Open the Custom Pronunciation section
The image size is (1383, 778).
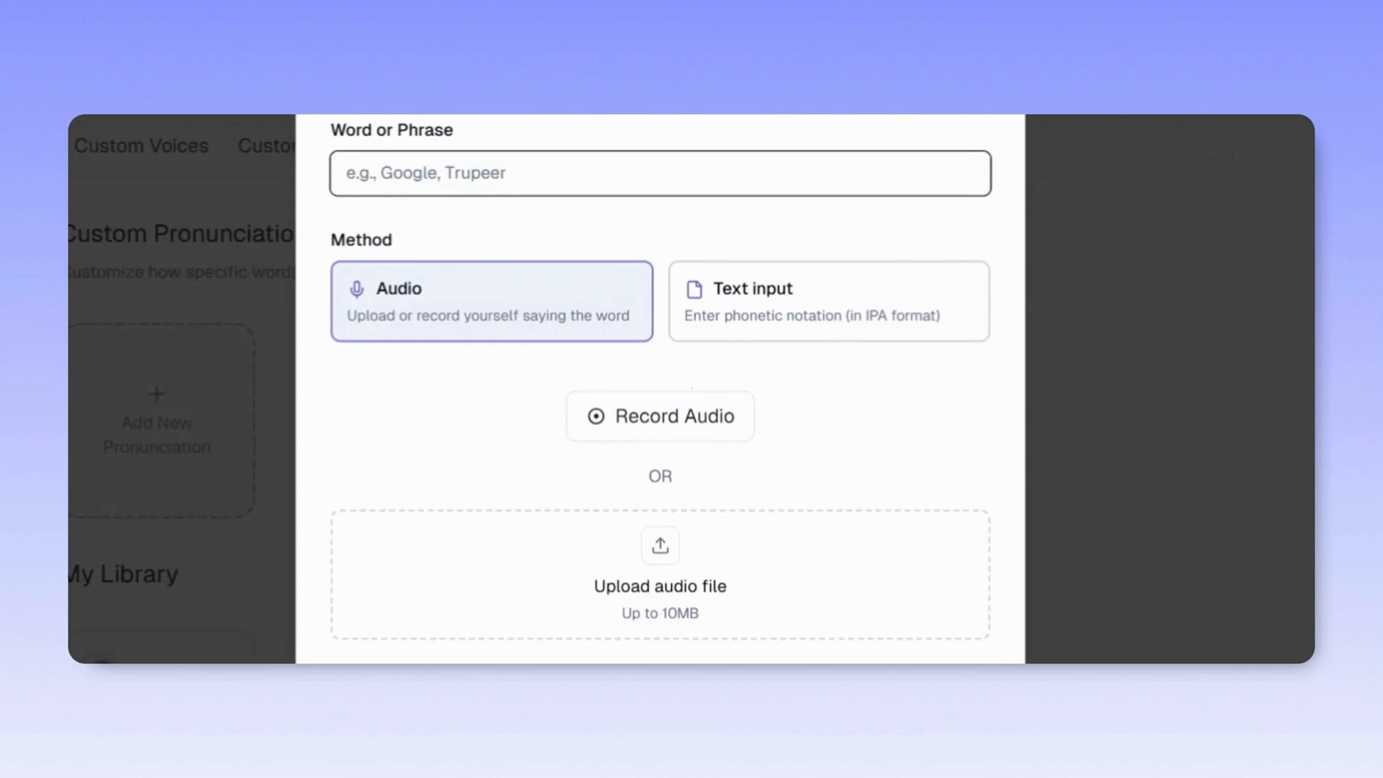(179, 233)
